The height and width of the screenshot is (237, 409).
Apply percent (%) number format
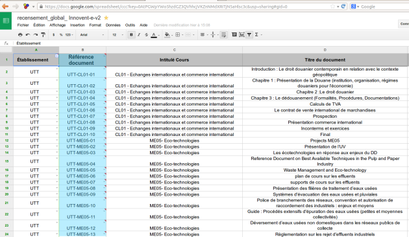(61, 34)
